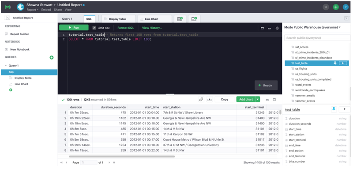This screenshot has width=353, height=172.
Task: Click the green plus create button in header
Action: pos(336,7)
